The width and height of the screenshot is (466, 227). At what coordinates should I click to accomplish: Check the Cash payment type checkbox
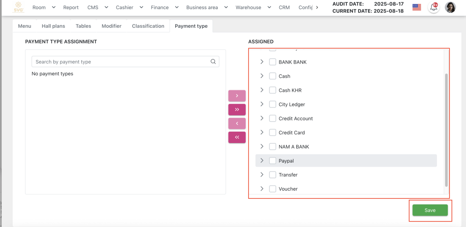pyautogui.click(x=273, y=76)
